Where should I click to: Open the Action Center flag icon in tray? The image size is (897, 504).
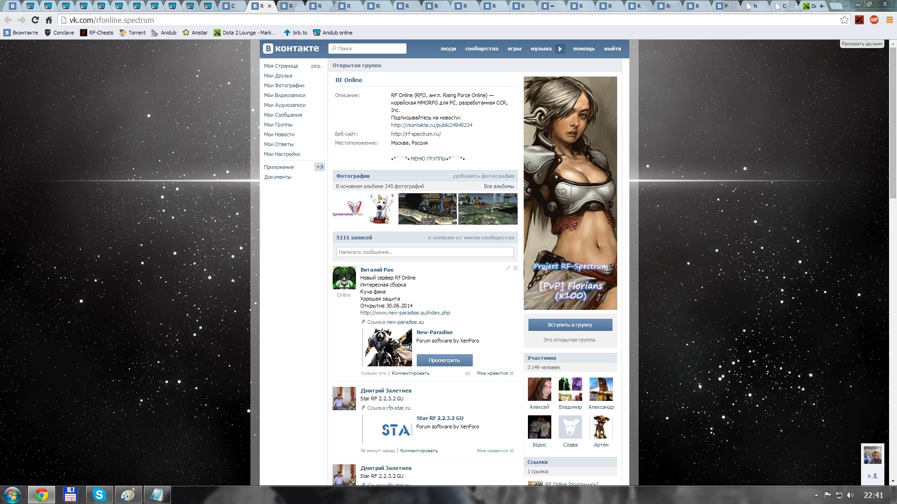827,495
